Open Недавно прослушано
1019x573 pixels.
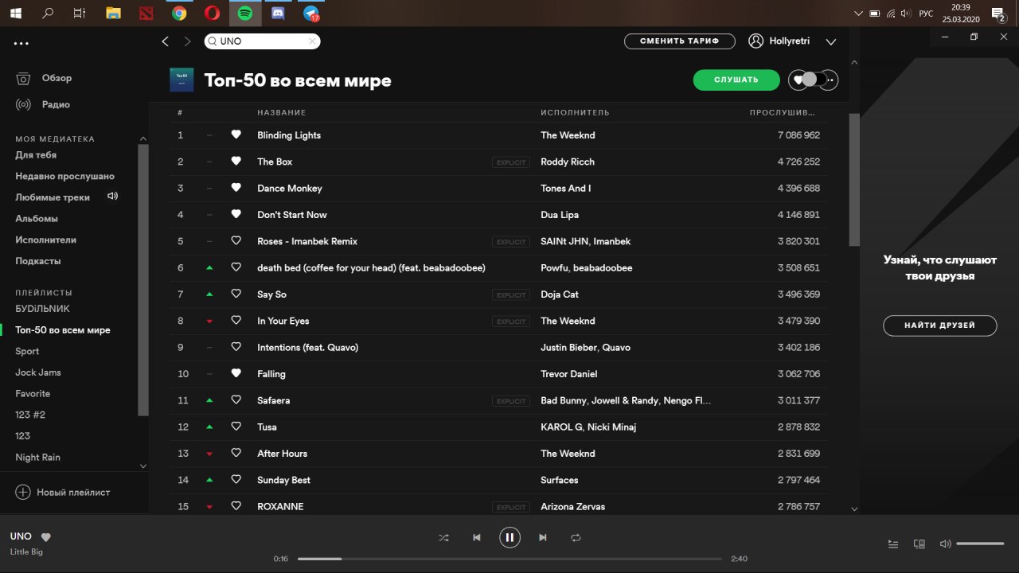pos(64,176)
